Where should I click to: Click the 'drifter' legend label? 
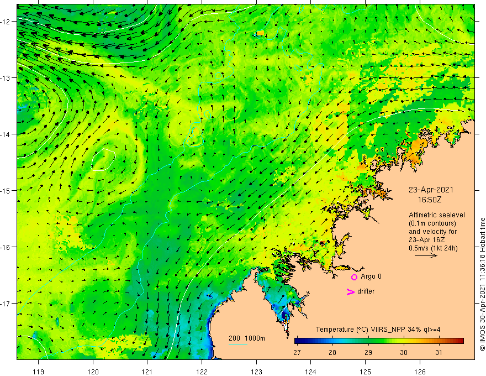pyautogui.click(x=366, y=291)
